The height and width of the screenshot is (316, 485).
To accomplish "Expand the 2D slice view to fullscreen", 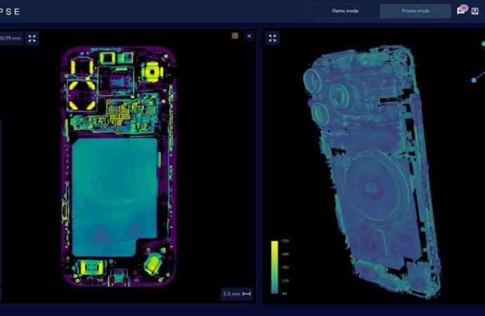I will coord(32,39).
